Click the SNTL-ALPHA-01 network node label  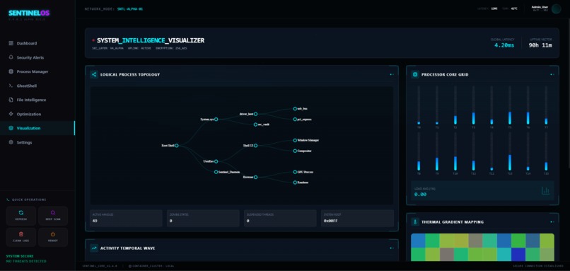tap(130, 8)
